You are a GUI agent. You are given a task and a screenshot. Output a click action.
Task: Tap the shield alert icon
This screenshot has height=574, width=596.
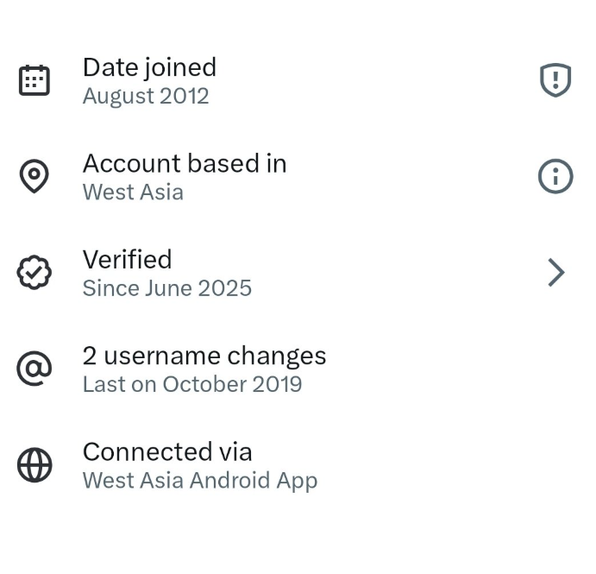pos(555,81)
